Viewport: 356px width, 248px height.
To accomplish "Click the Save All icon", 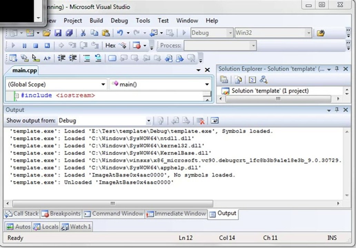I will 69,33.
